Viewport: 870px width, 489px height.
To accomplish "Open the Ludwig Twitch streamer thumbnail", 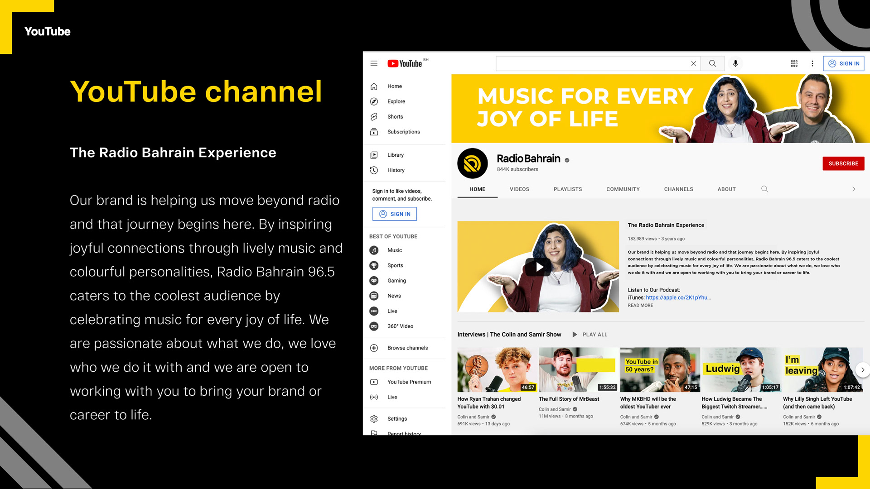I will pyautogui.click(x=741, y=369).
